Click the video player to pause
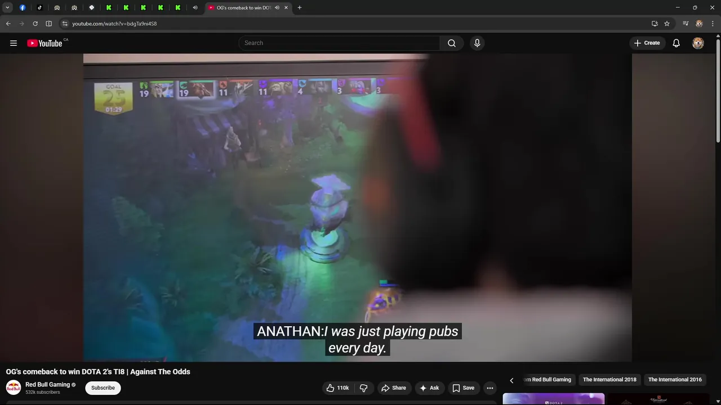Viewport: 721px width, 405px height. tap(358, 208)
